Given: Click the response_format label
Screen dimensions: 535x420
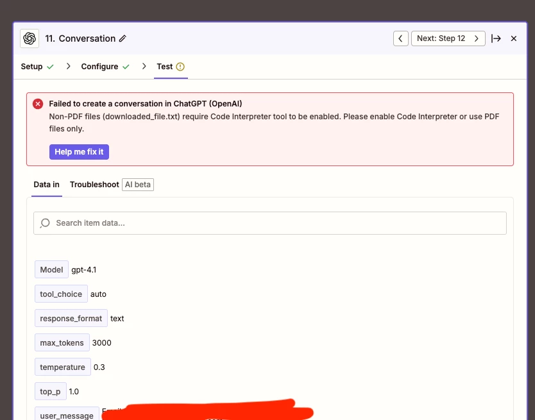Looking at the screenshot, I should 71,318.
